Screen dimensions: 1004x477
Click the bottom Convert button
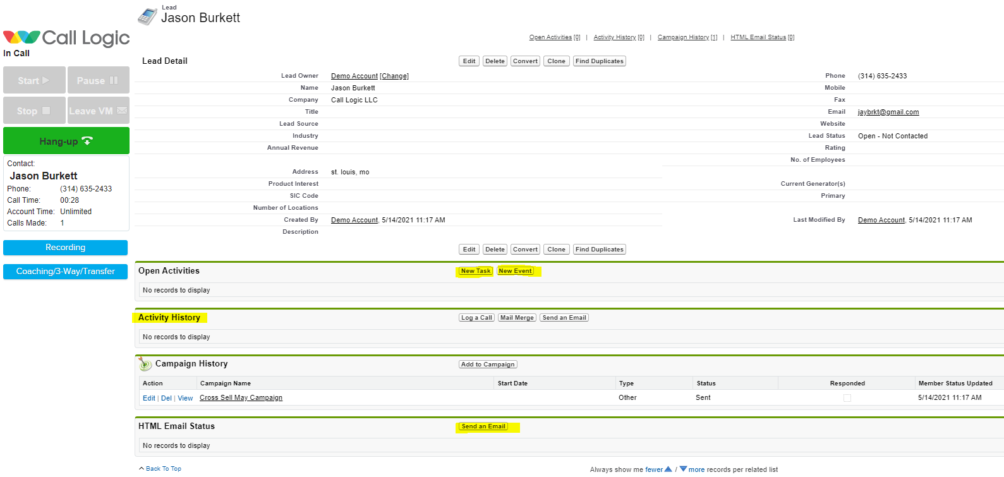pos(525,250)
